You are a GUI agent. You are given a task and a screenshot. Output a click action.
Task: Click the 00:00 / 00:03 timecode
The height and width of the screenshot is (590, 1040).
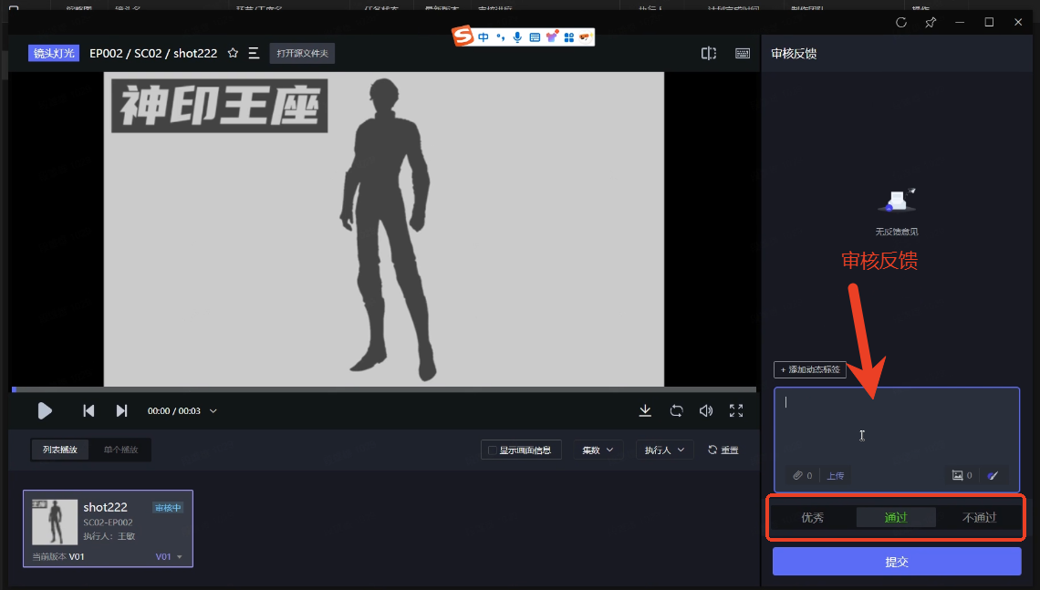tap(173, 411)
